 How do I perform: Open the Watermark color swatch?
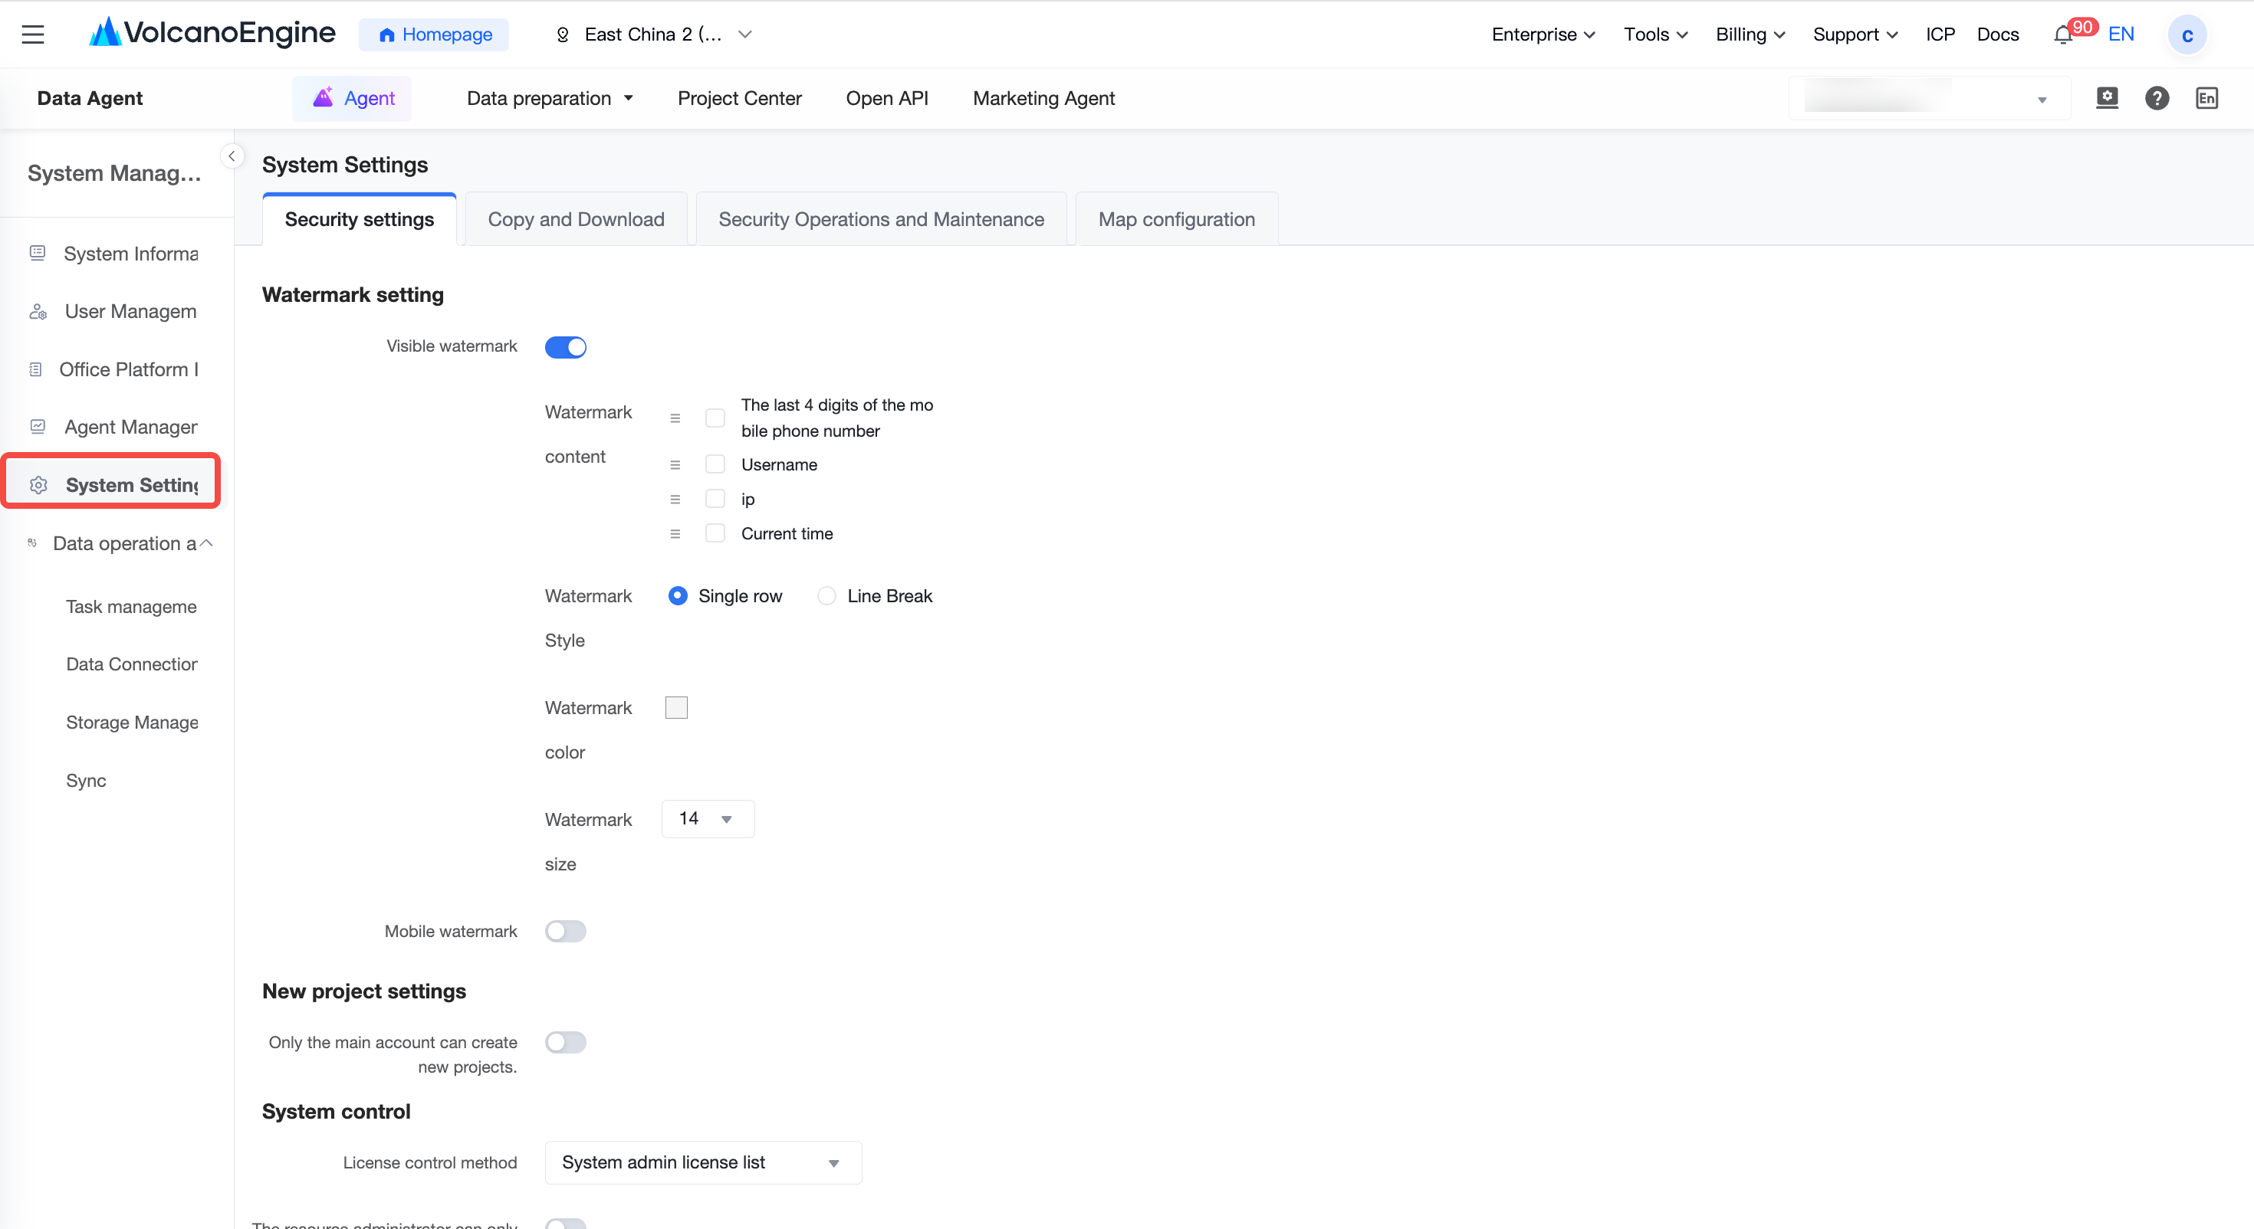676,706
